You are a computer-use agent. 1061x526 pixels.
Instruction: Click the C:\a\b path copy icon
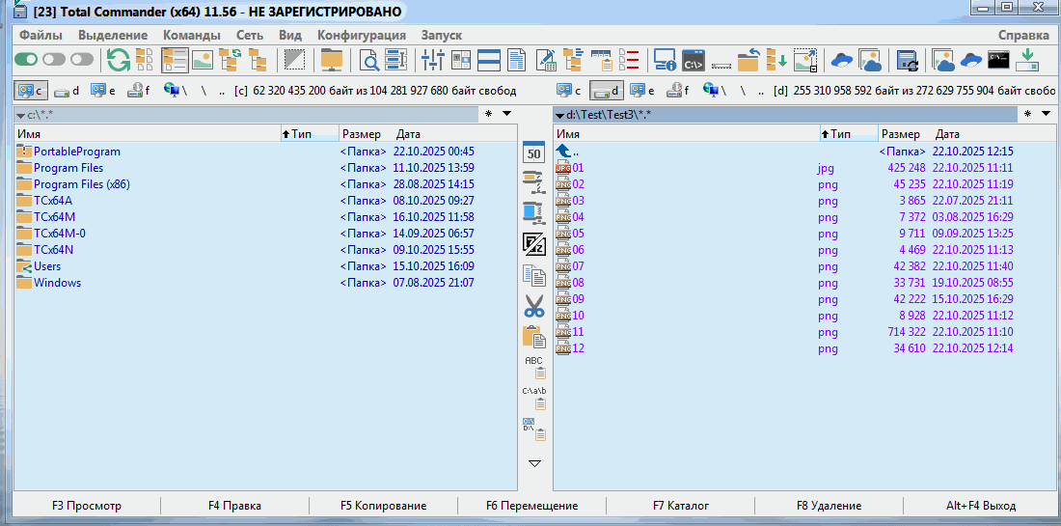pyautogui.click(x=534, y=398)
